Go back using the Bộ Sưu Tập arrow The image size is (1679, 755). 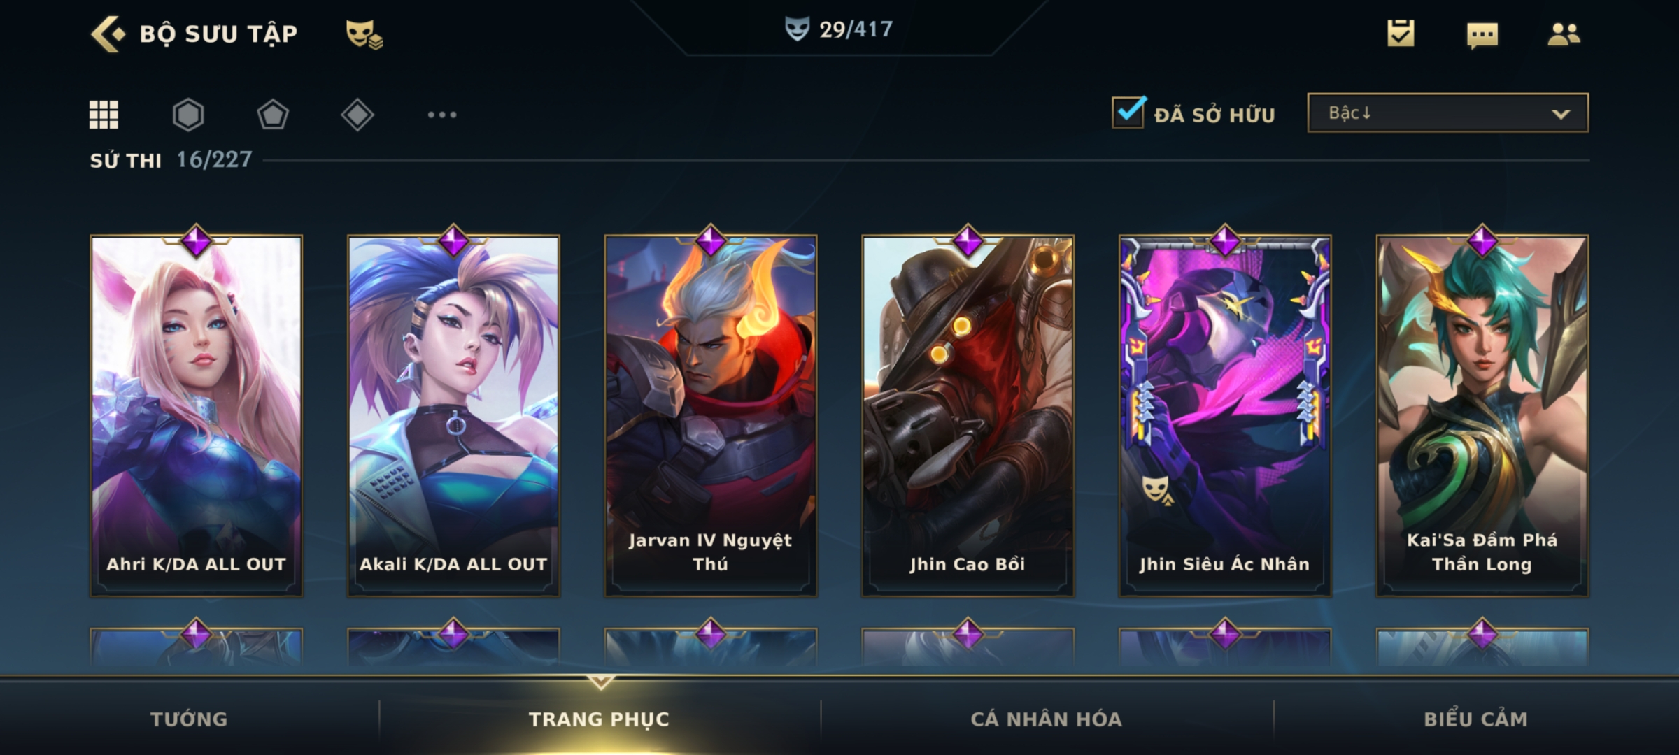click(108, 34)
